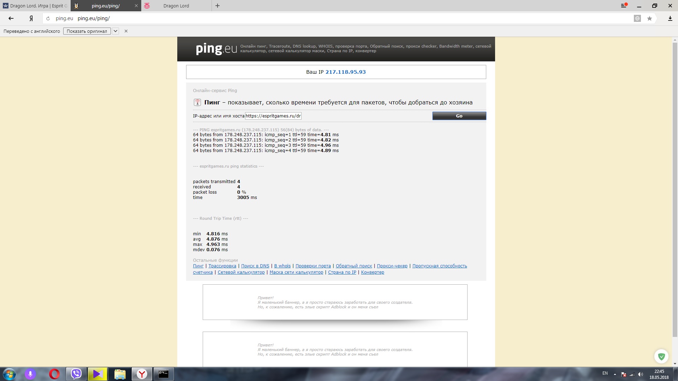Expand the translation options dropdown arrow
Screen dimensions: 678x381
click(x=115, y=31)
